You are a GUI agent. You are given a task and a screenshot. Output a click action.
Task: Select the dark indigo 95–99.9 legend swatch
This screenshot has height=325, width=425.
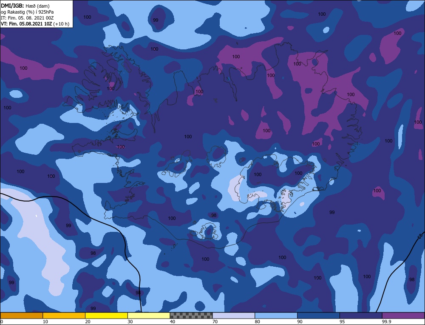361,315
